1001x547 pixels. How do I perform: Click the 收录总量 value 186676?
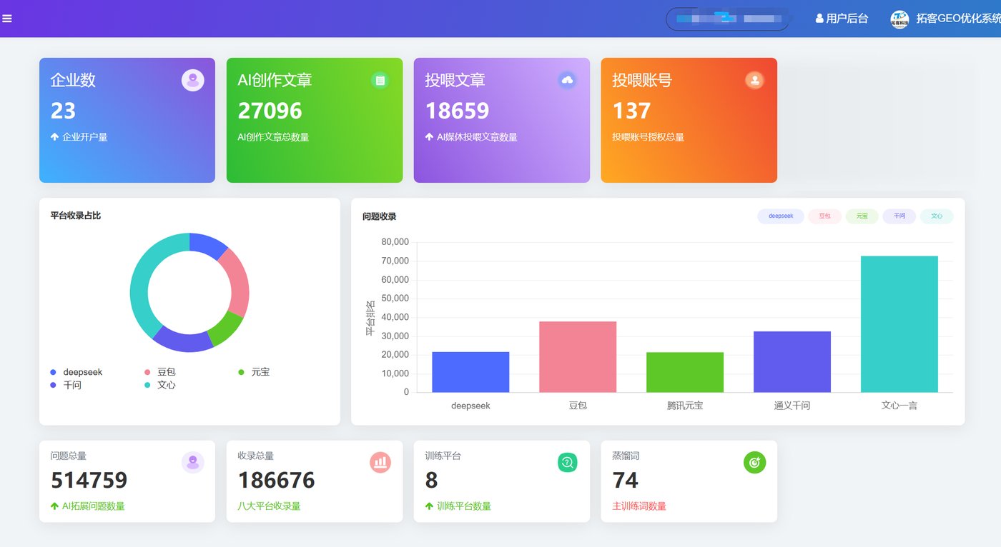point(276,480)
